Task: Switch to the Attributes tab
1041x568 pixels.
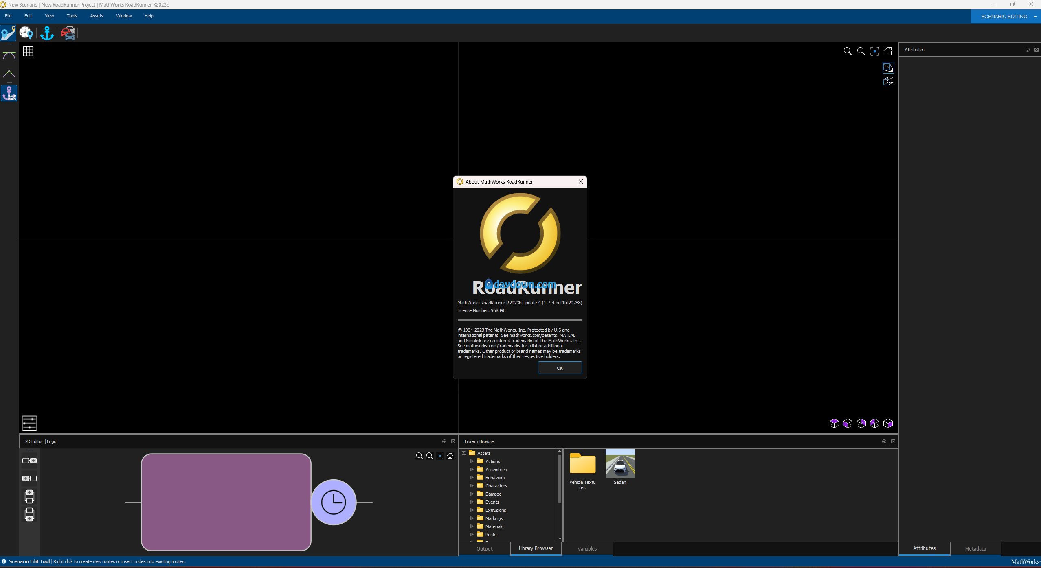Action: 924,548
